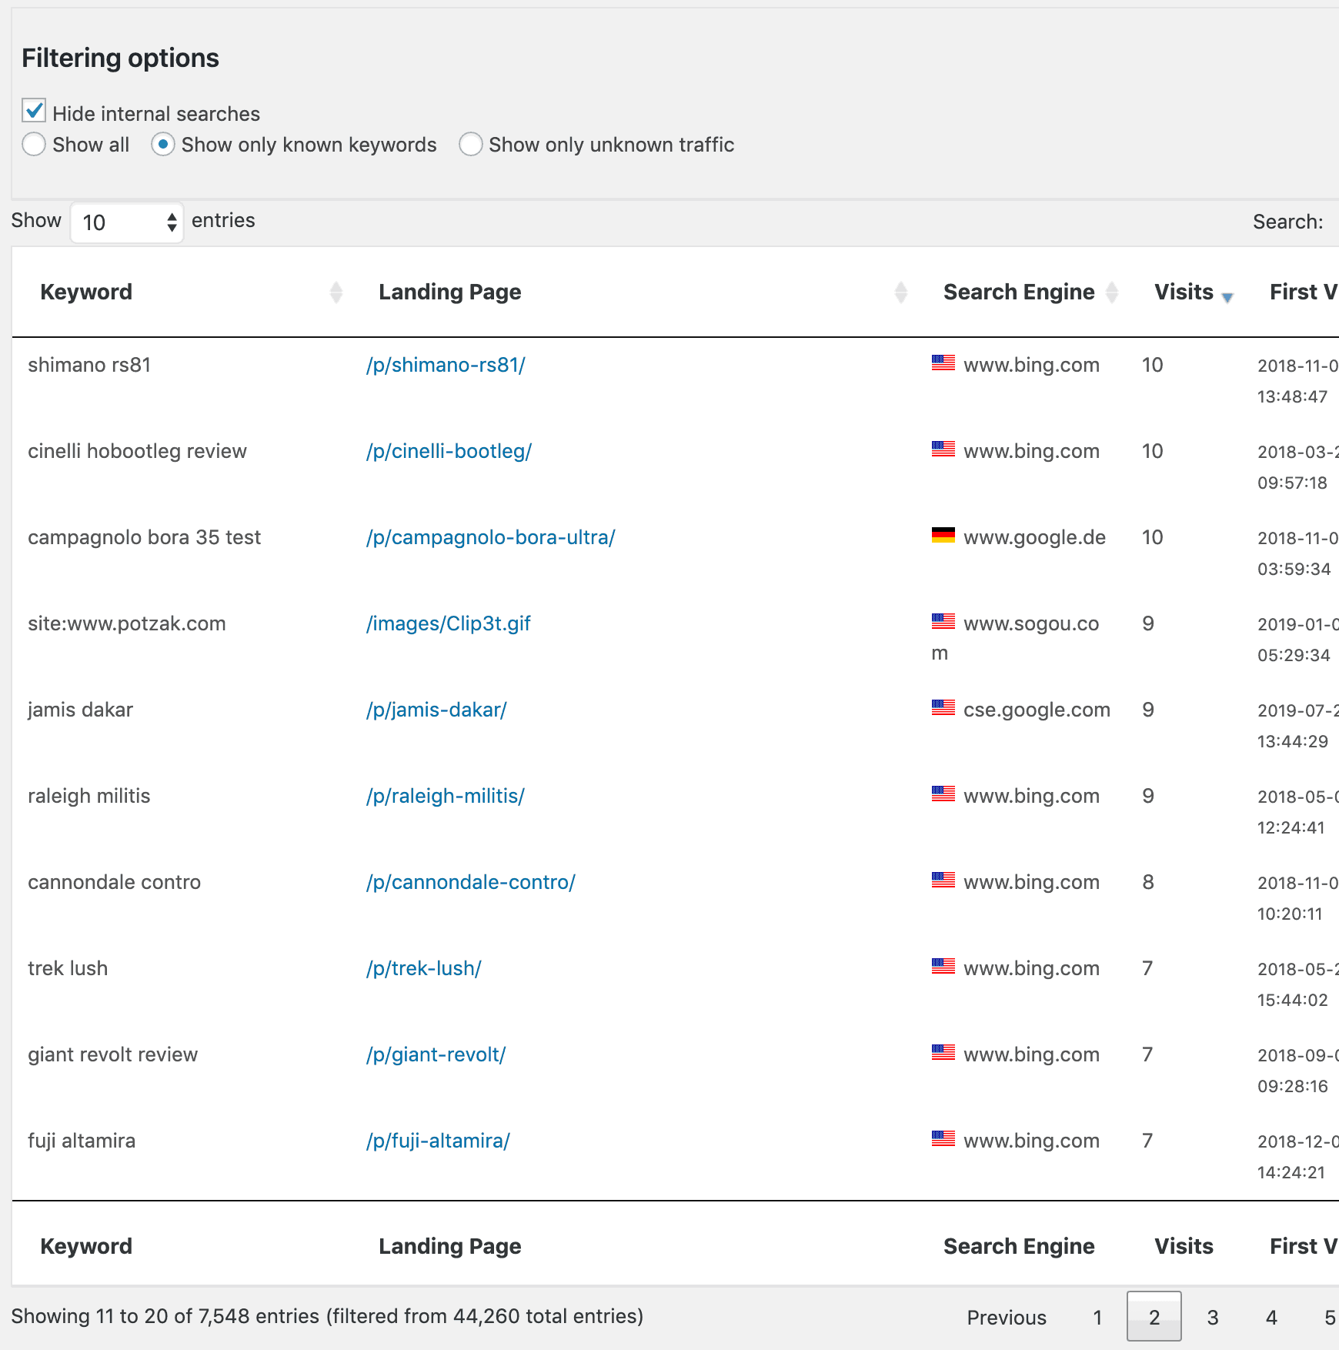Select keyword 'site:www.potzak.com'

point(127,623)
